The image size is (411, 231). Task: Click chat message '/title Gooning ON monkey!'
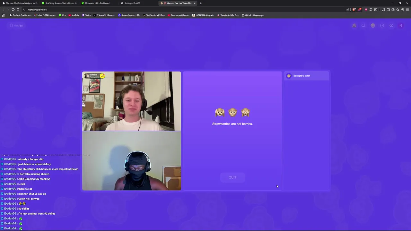(34, 179)
